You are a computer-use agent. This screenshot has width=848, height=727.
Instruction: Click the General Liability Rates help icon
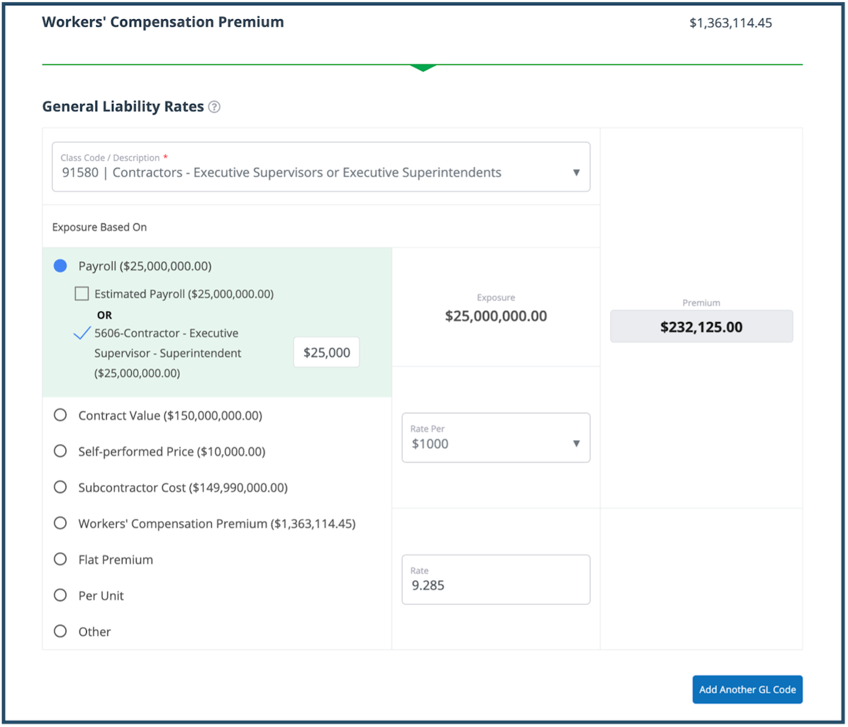214,107
